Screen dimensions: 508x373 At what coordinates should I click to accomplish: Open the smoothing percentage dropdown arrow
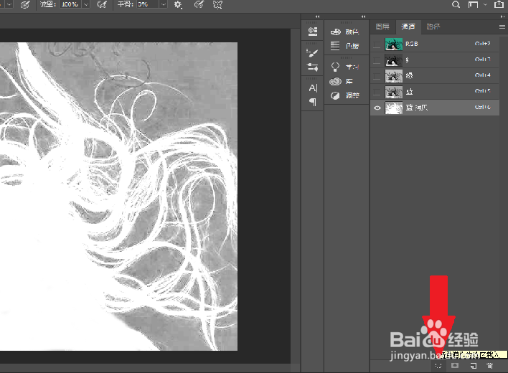(x=164, y=4)
